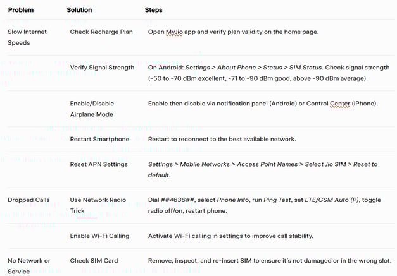This screenshot has height=276, width=397.
Task: Select the Verify Signal Strength cell
Action: tap(102, 68)
